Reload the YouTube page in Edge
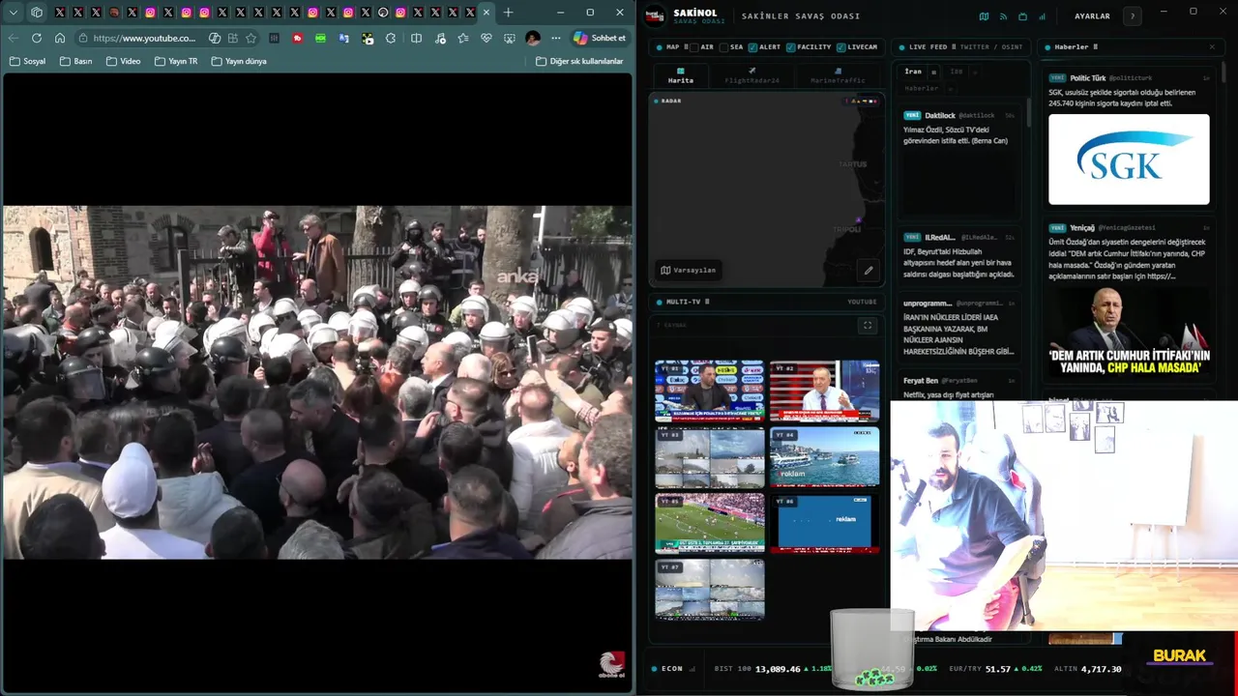Viewport: 1238px width, 696px height. (x=37, y=38)
